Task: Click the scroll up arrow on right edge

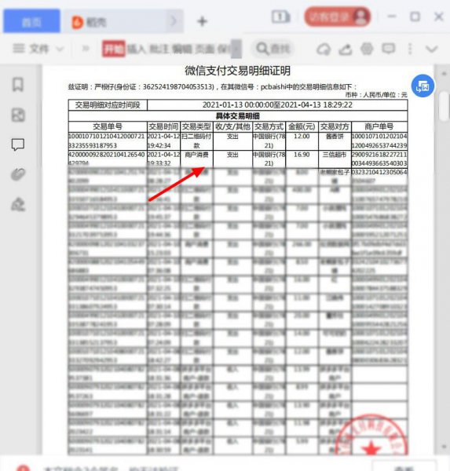Action: pos(445,74)
